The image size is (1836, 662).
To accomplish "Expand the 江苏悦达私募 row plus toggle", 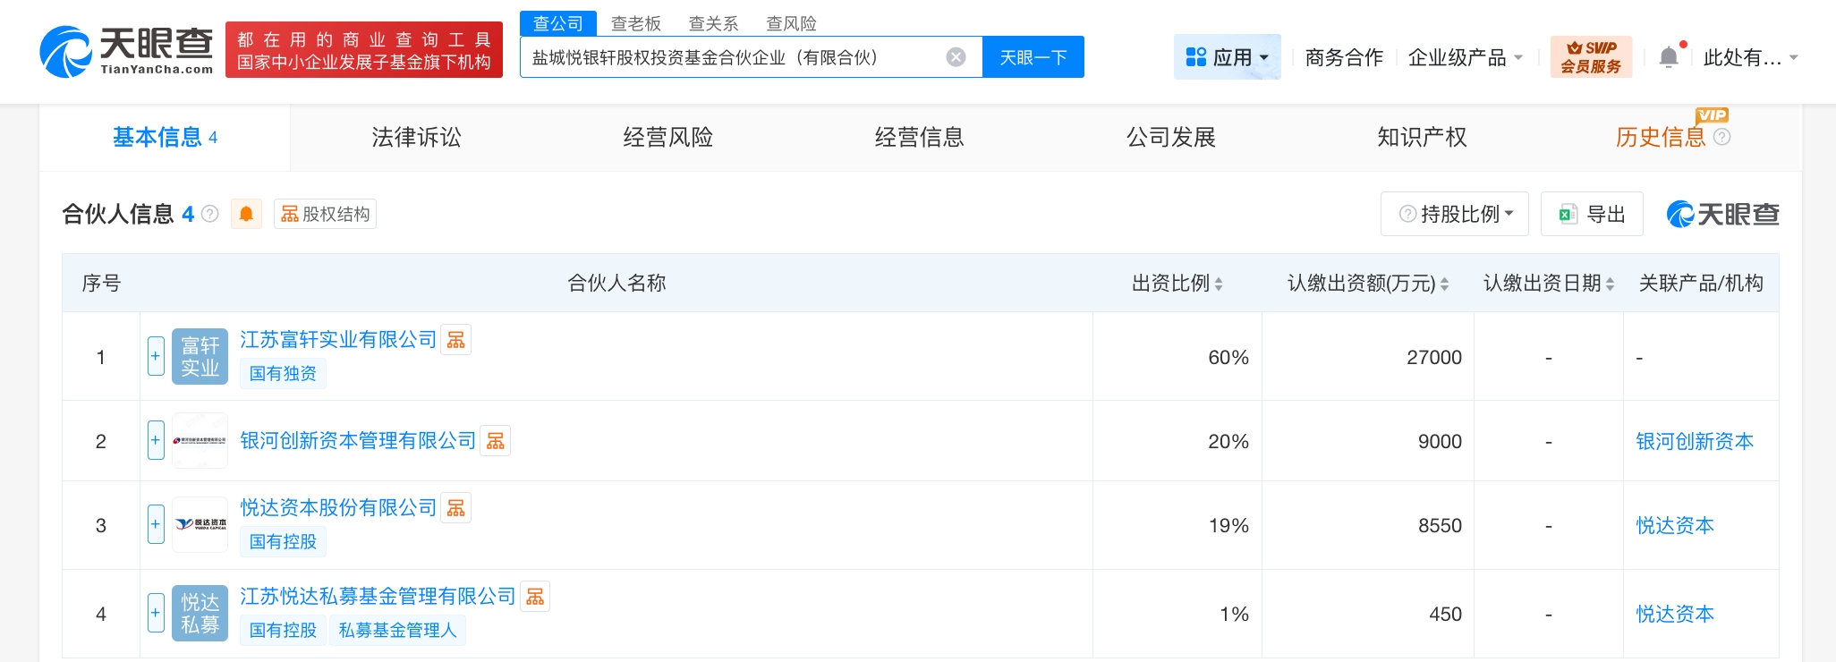I will click(156, 613).
